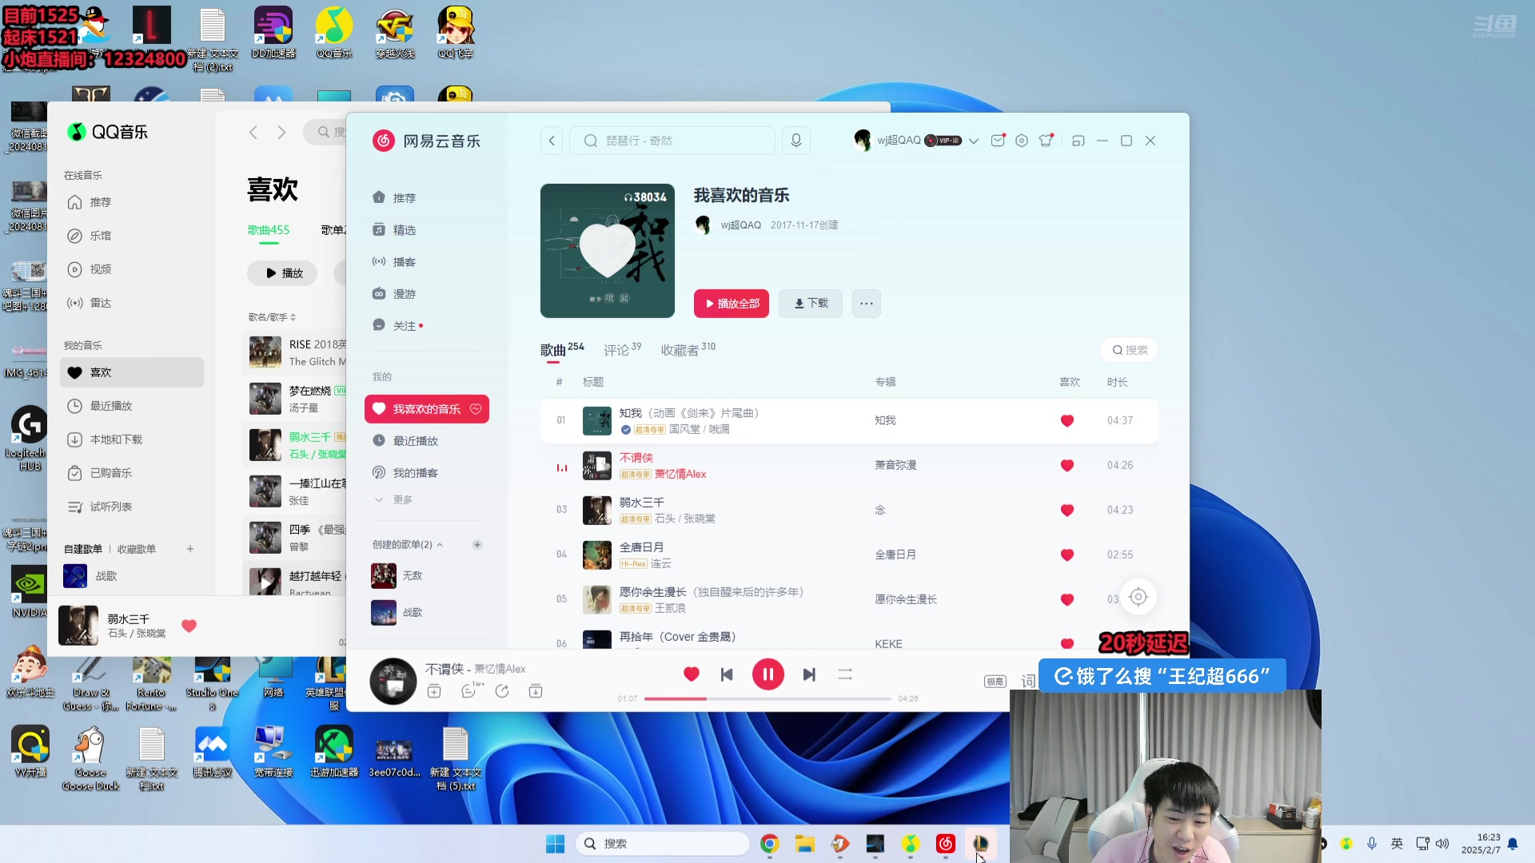Open Windows Start button on taskbar

click(555, 844)
